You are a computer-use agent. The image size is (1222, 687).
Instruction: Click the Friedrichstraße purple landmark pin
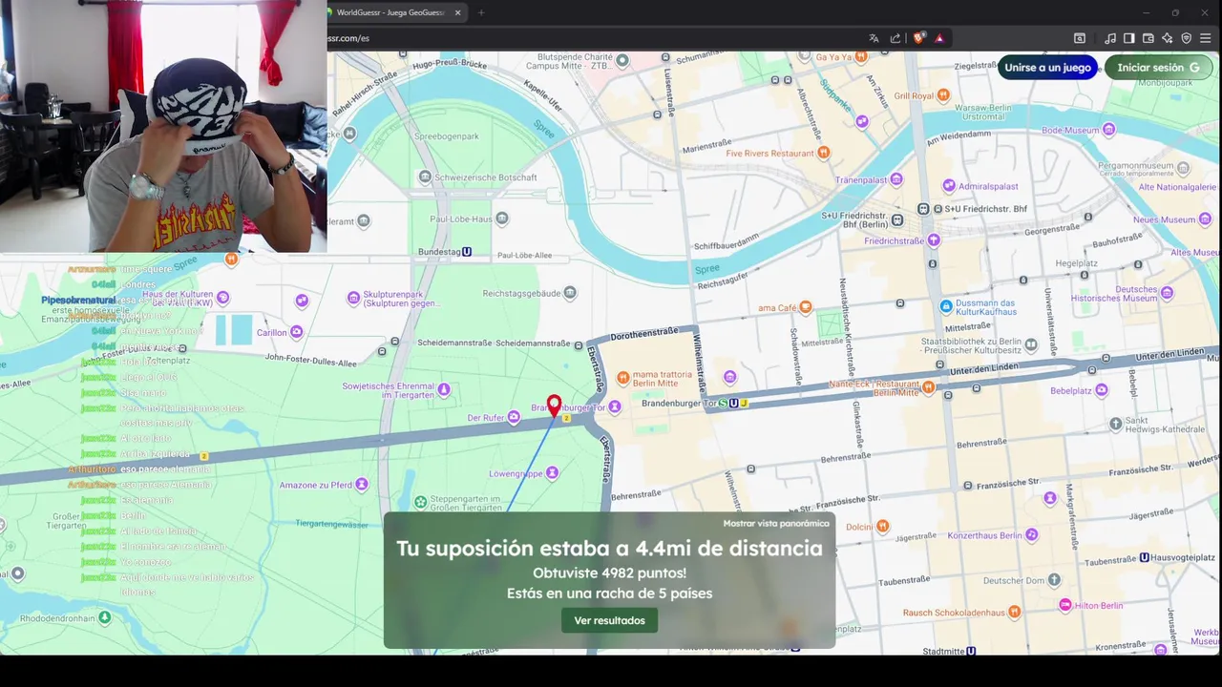click(934, 240)
